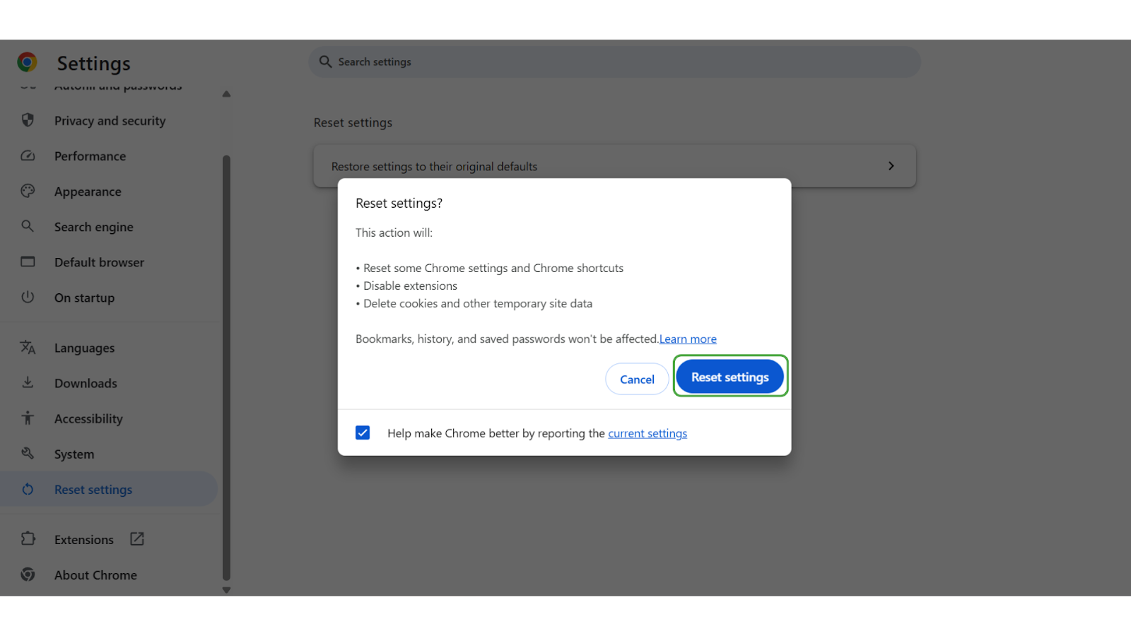Click the external link icon beside Extensions

(x=137, y=539)
